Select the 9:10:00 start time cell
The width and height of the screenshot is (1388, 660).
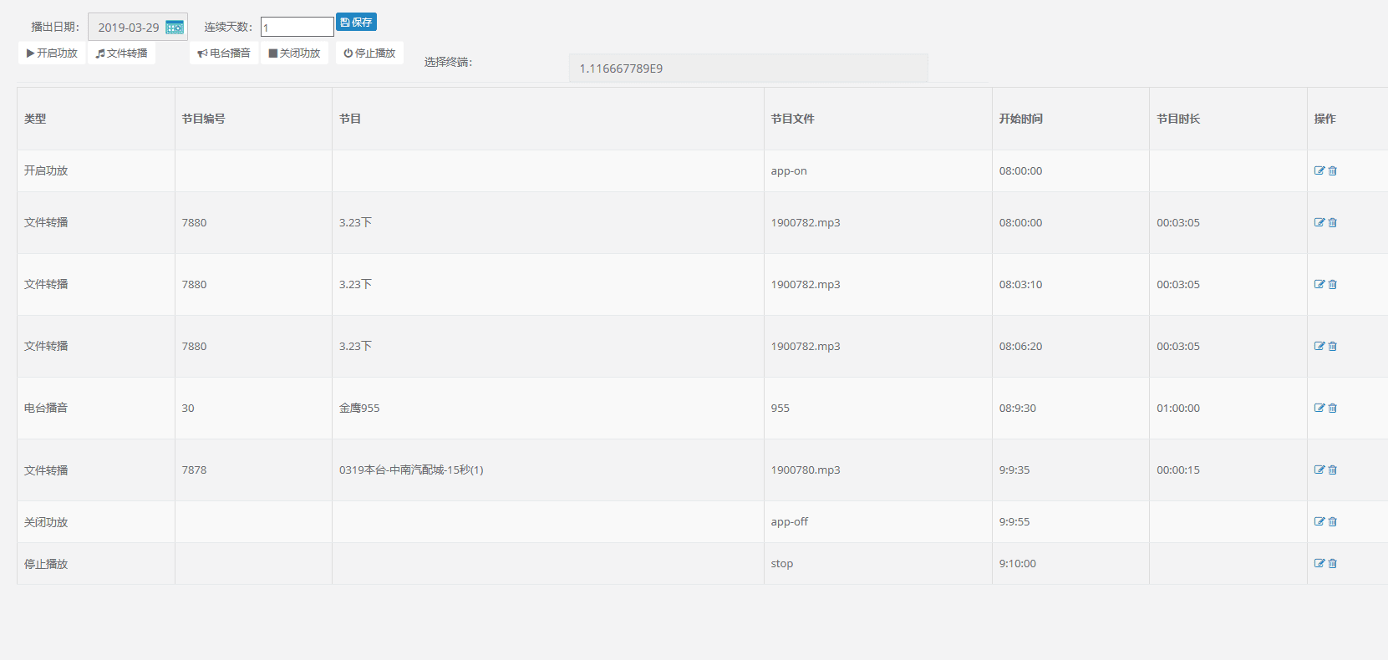1070,563
